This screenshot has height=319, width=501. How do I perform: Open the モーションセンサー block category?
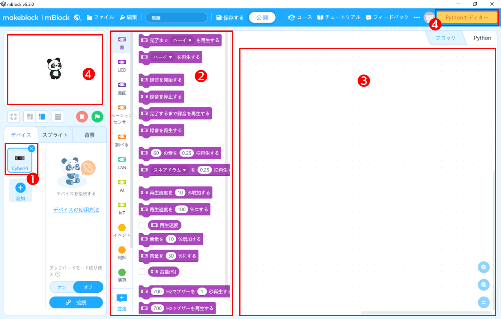click(x=122, y=114)
